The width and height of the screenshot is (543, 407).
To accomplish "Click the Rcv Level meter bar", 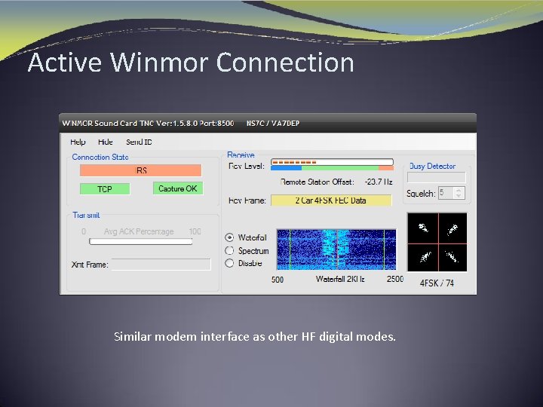I will click(332, 162).
